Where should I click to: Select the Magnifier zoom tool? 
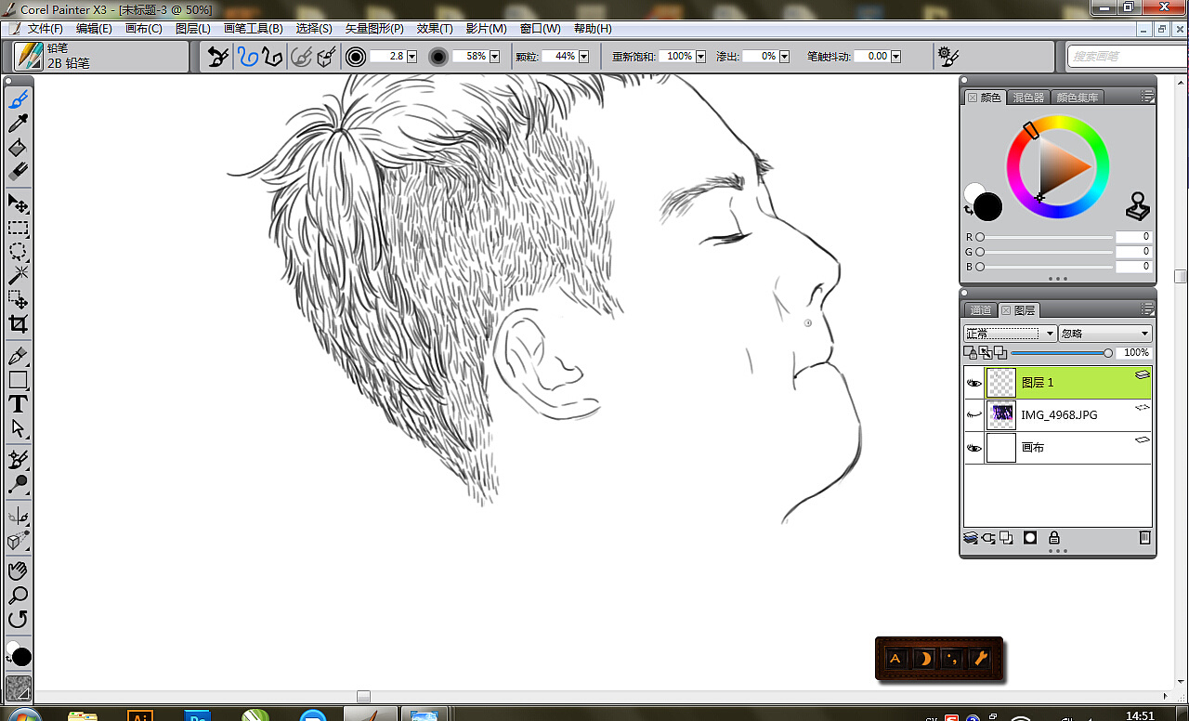[x=18, y=595]
